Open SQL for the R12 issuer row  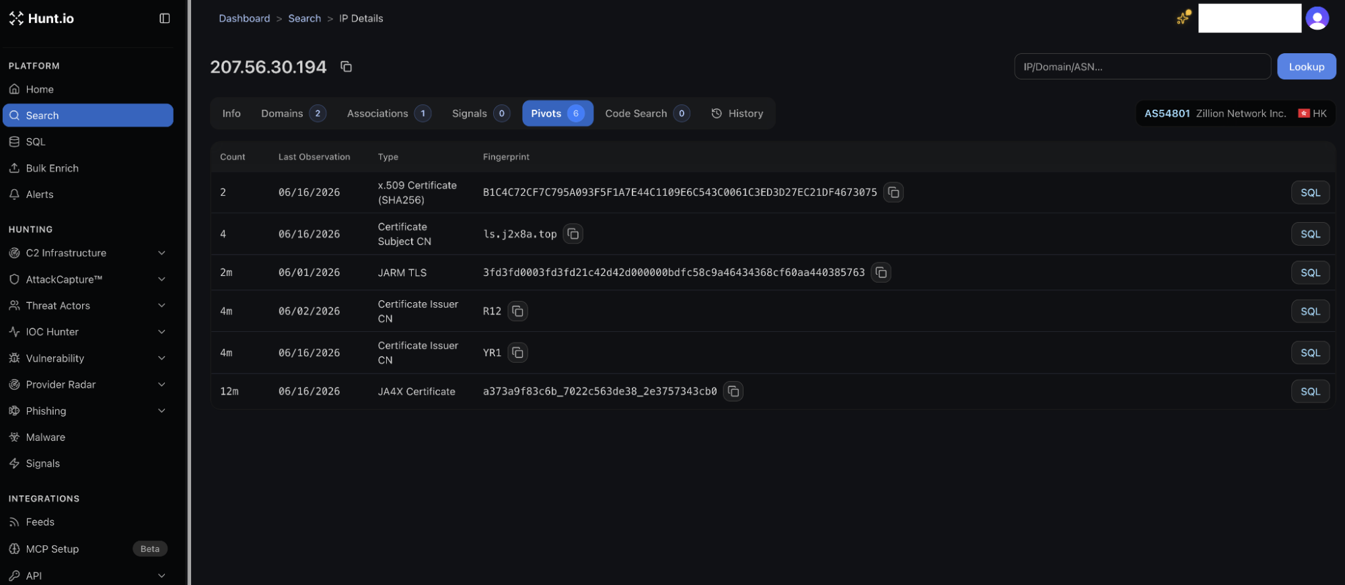click(1309, 311)
